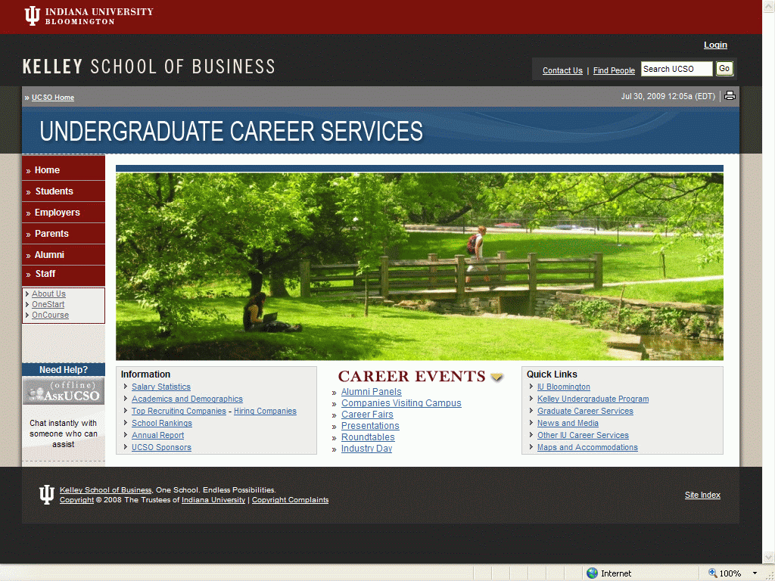Screen dimensions: 775x581
Task: Open the Alumni navigation item
Action: click(x=64, y=255)
